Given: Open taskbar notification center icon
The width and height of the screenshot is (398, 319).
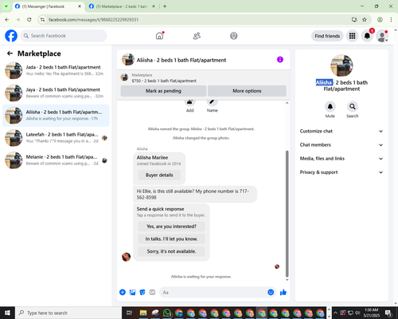Looking at the screenshot, I should (x=388, y=313).
